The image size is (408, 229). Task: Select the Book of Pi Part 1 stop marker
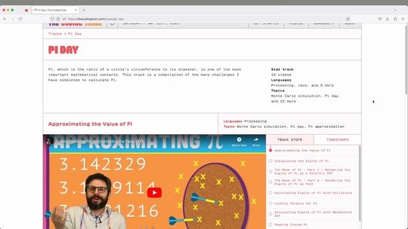(270, 172)
